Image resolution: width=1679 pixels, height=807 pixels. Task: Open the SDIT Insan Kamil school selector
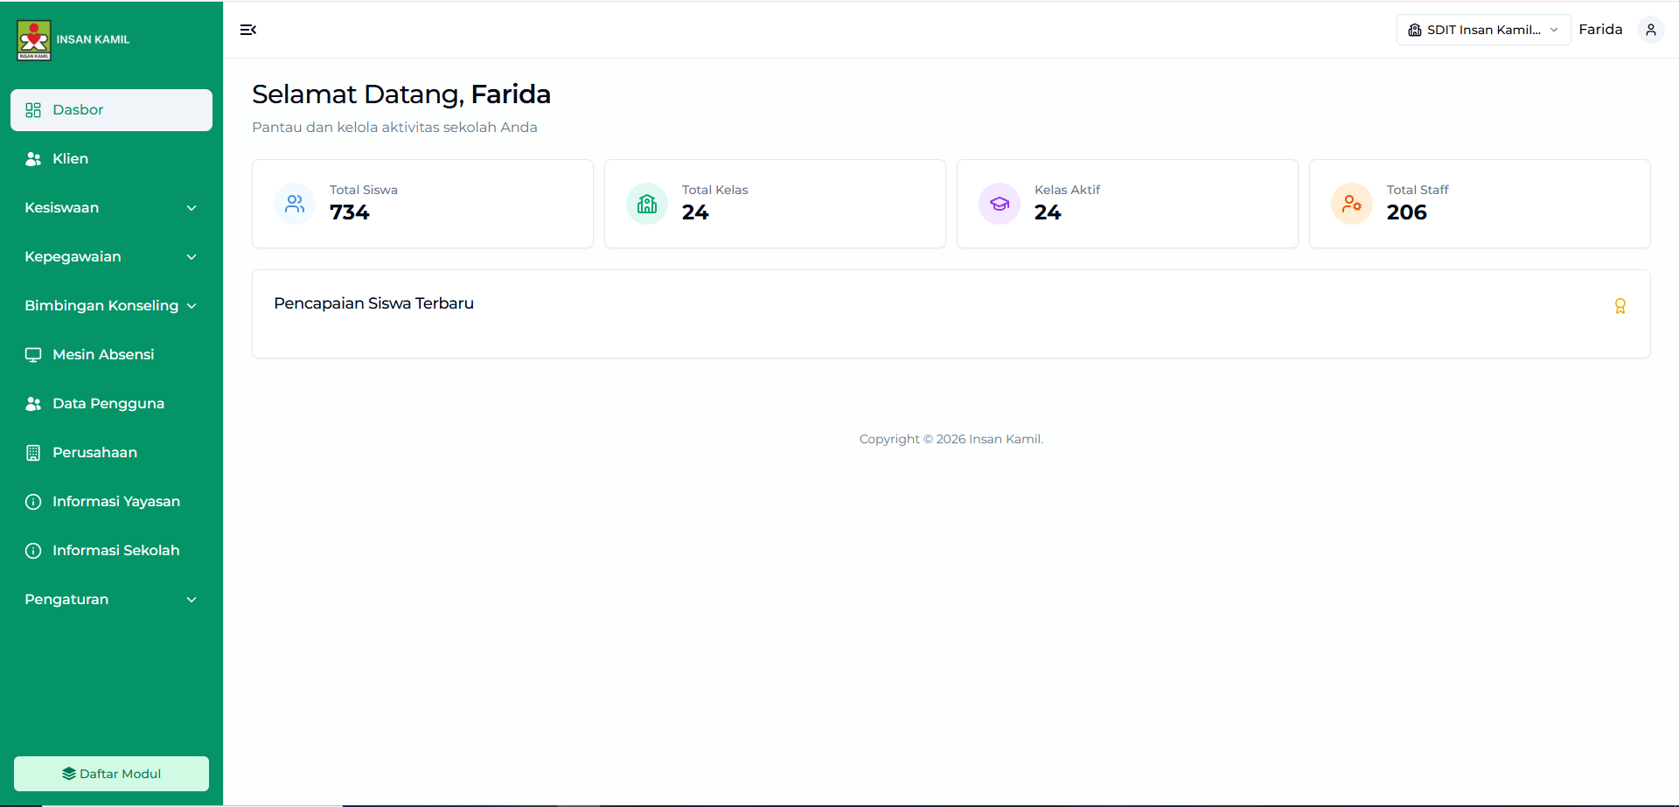tap(1483, 30)
